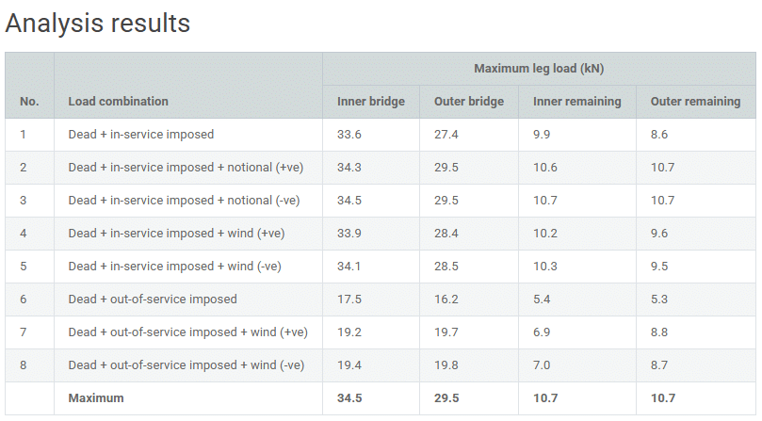
Task: Select the Inner remaining column header
Action: click(577, 102)
